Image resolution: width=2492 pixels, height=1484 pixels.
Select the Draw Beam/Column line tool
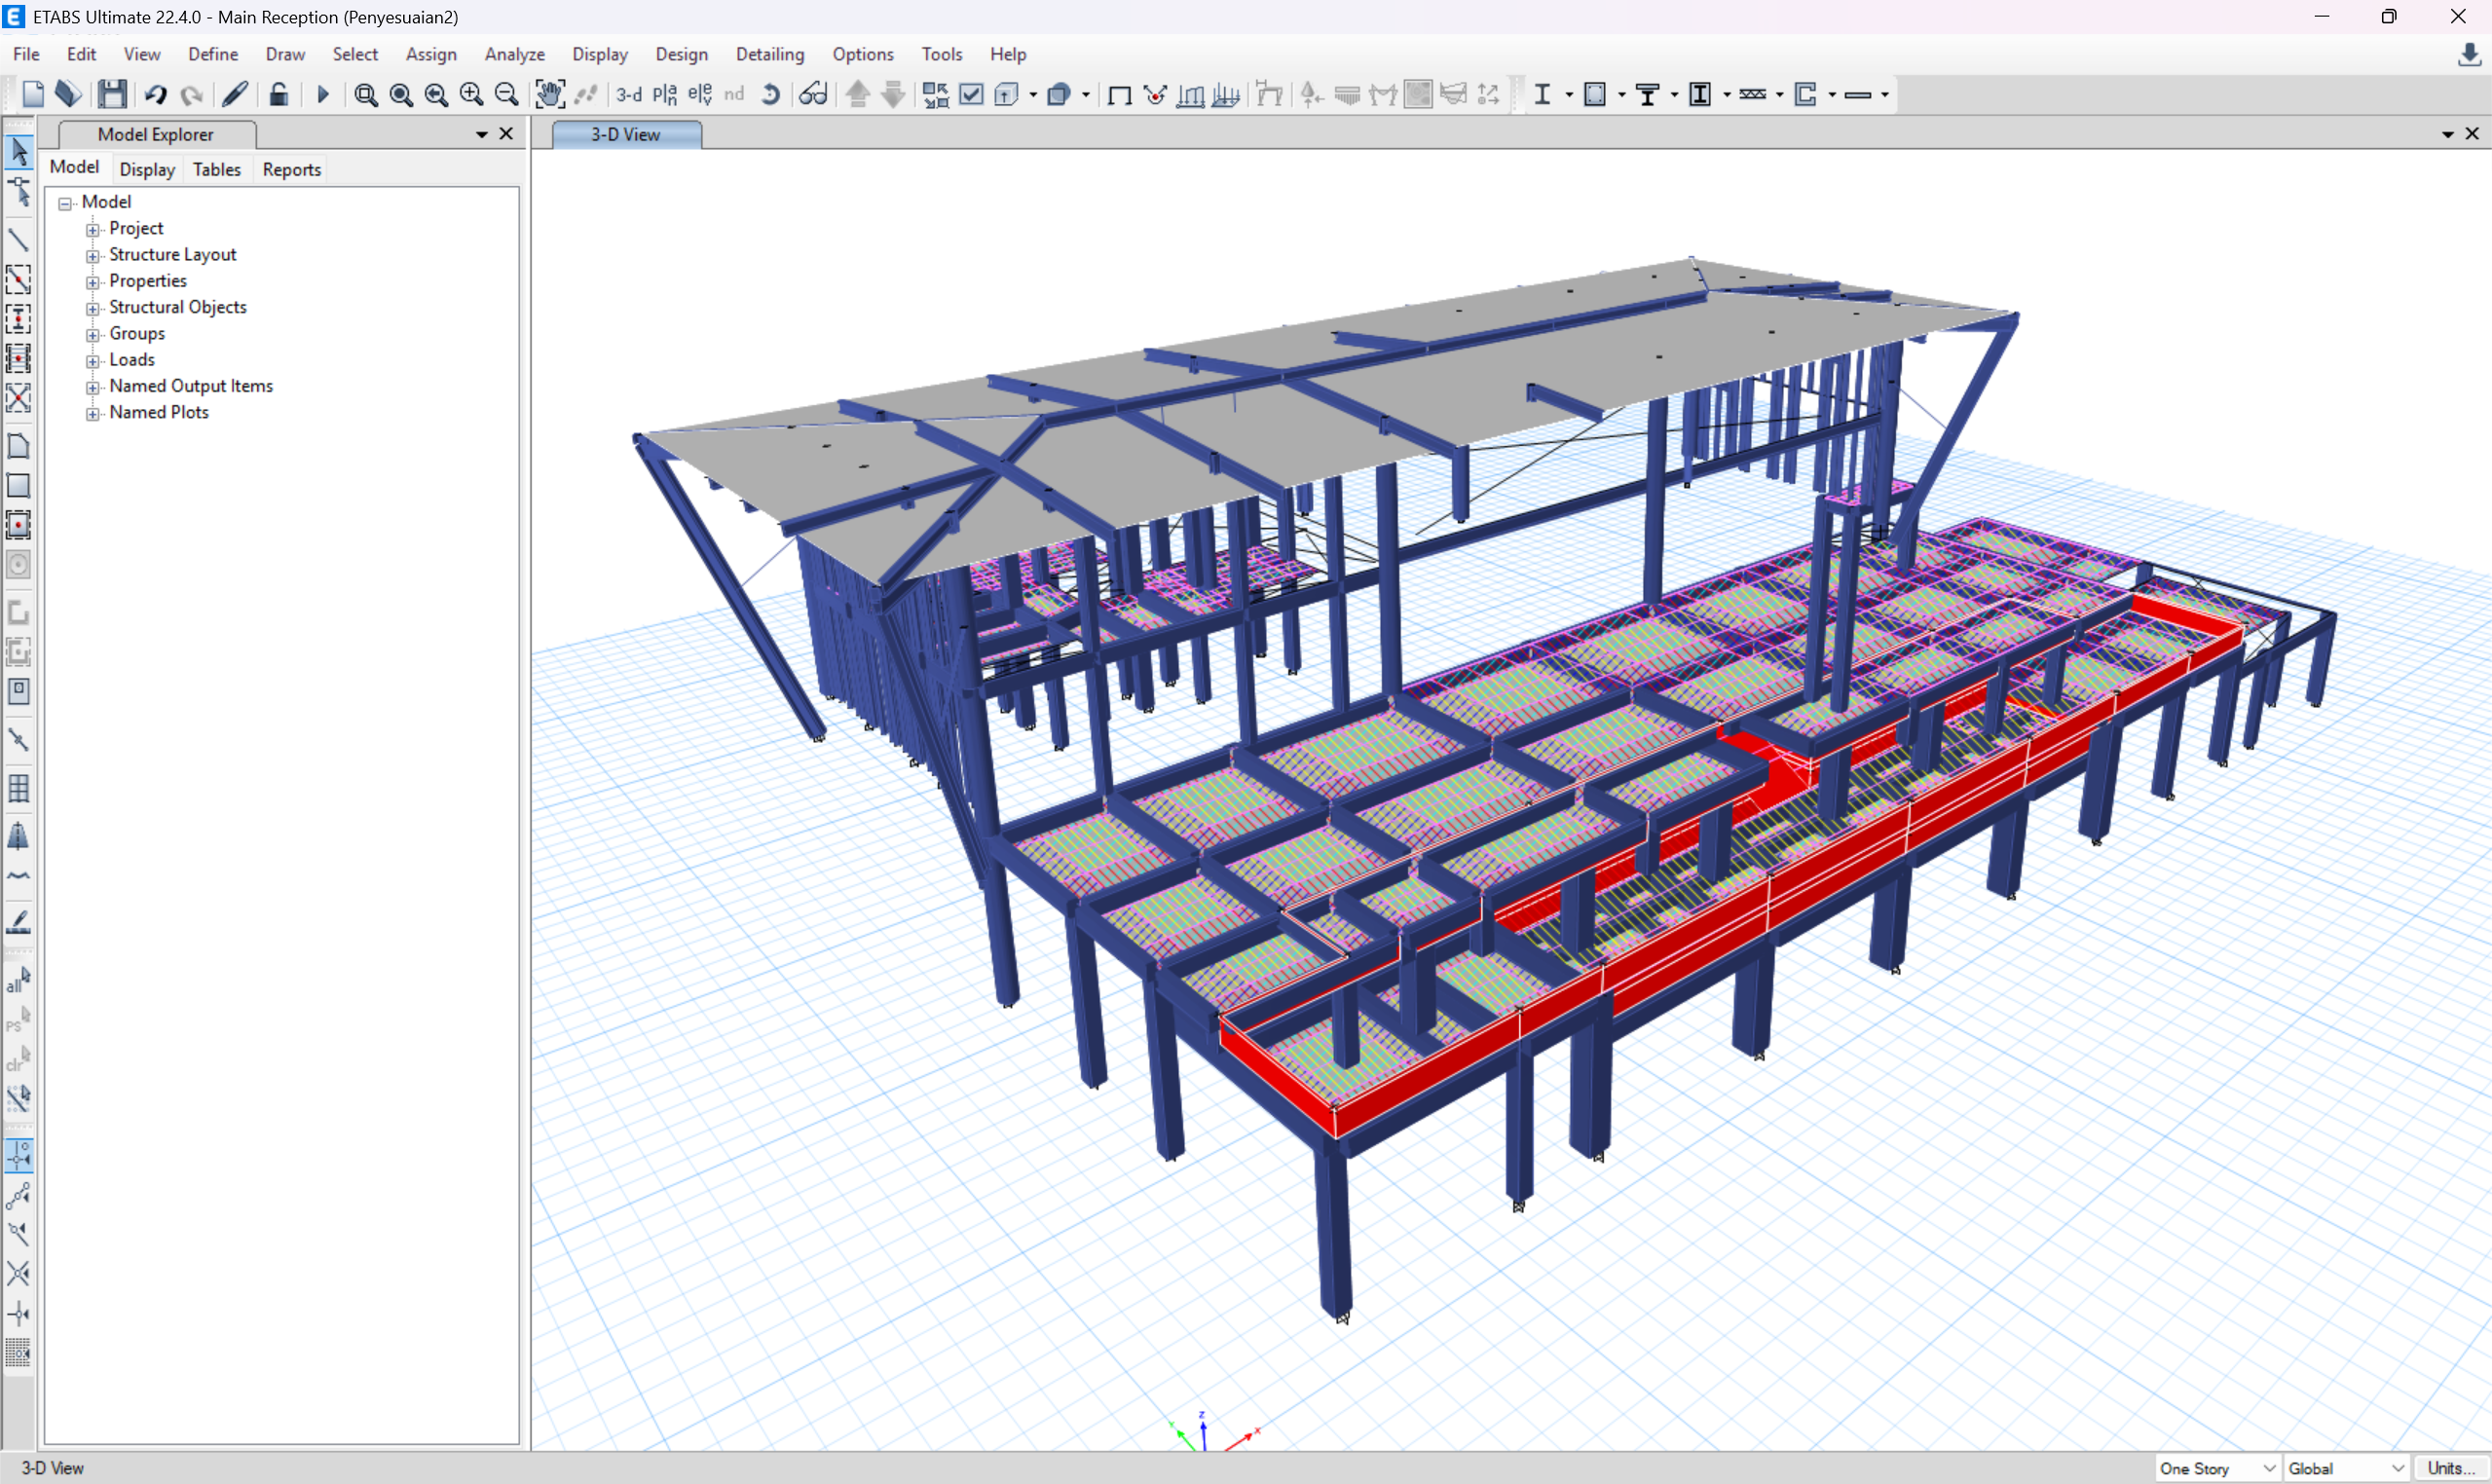tap(18, 240)
